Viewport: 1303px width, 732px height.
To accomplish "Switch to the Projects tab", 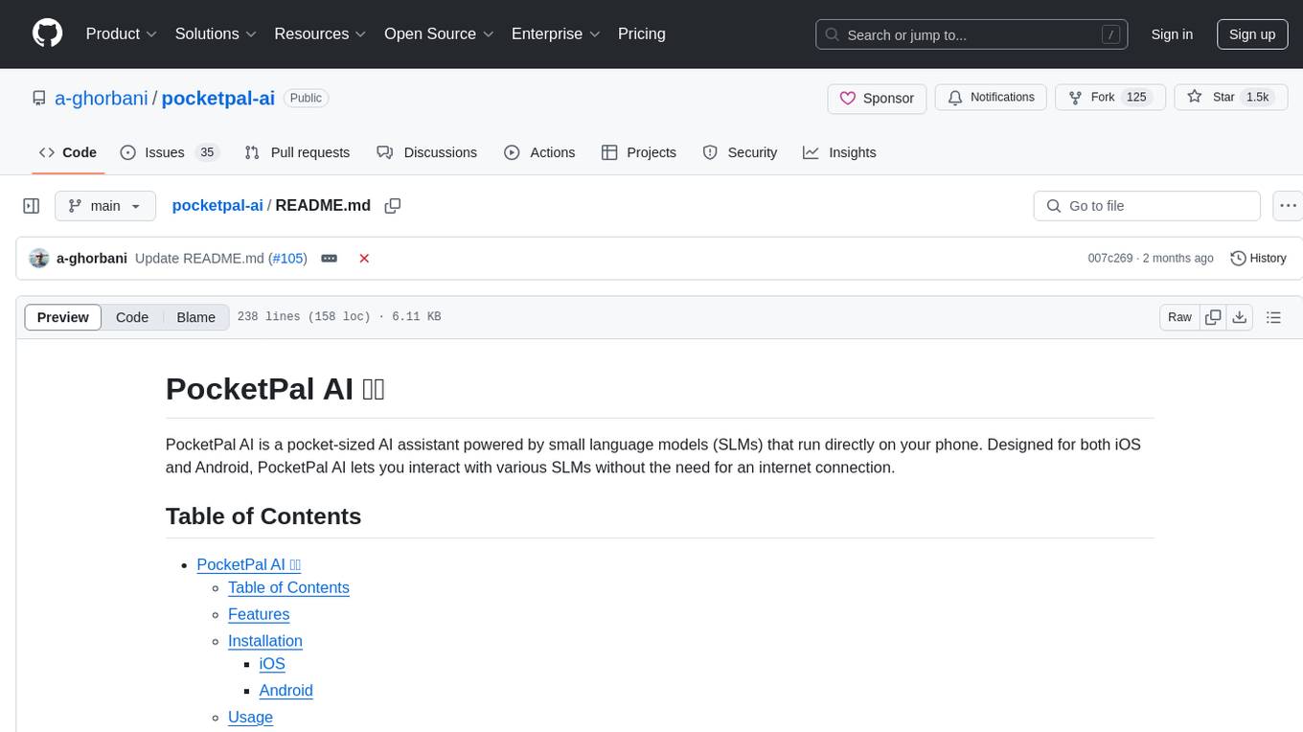I will 639,152.
